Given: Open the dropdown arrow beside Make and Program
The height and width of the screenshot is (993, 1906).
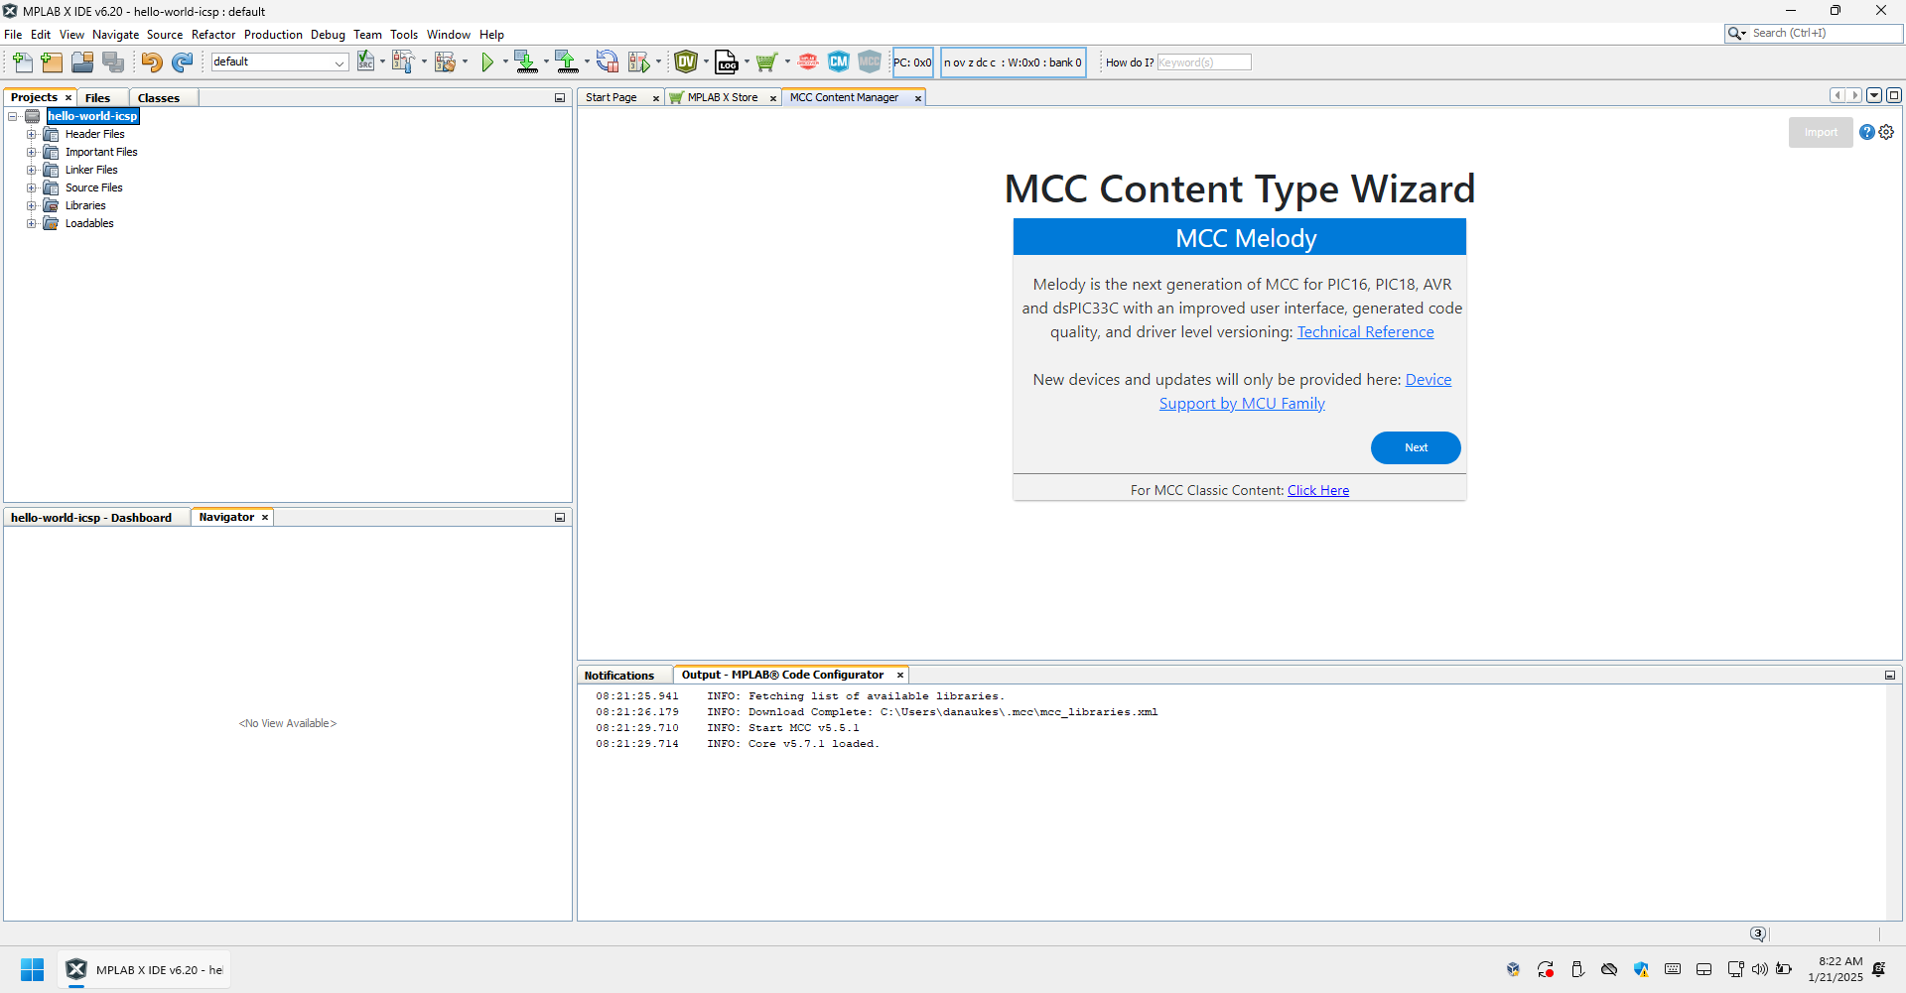Looking at the screenshot, I should (x=546, y=62).
